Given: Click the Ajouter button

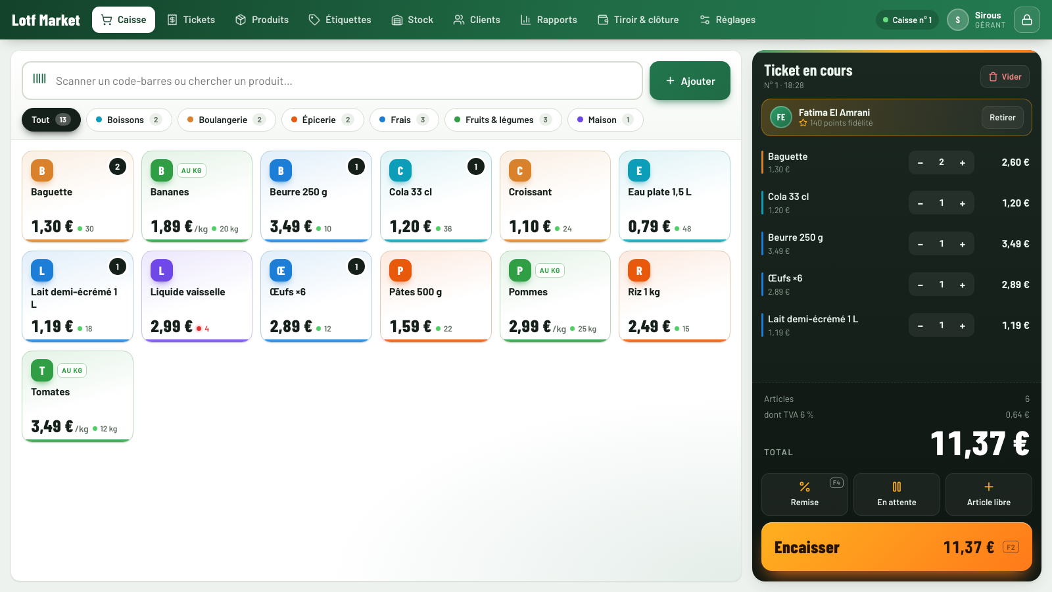Looking at the screenshot, I should coord(690,81).
